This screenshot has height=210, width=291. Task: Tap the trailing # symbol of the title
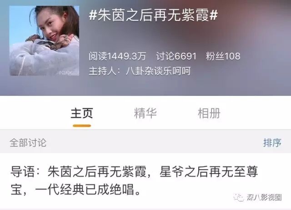coord(213,15)
